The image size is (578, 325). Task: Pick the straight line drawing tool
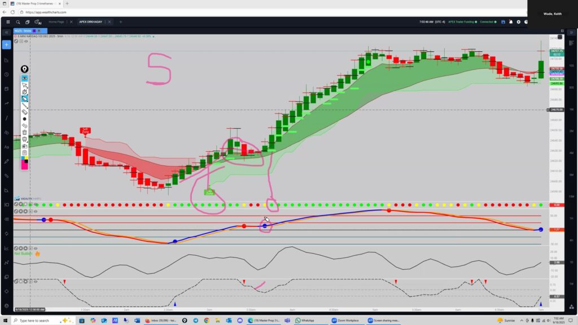[25, 105]
